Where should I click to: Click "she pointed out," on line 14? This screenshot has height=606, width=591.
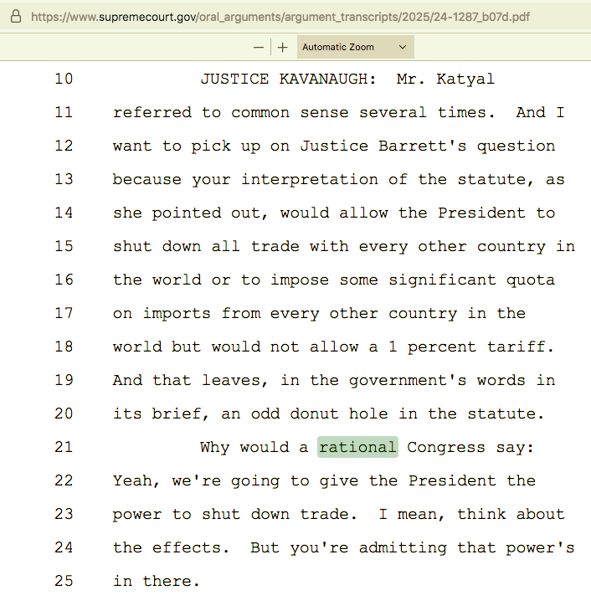coord(191,213)
